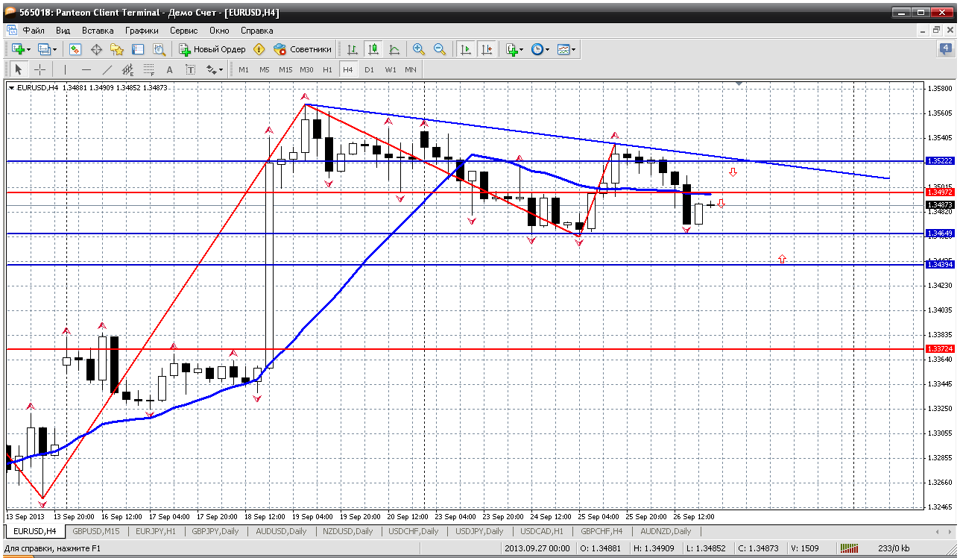Open the periodicity clock dropdown
960x558 pixels.
[540, 49]
